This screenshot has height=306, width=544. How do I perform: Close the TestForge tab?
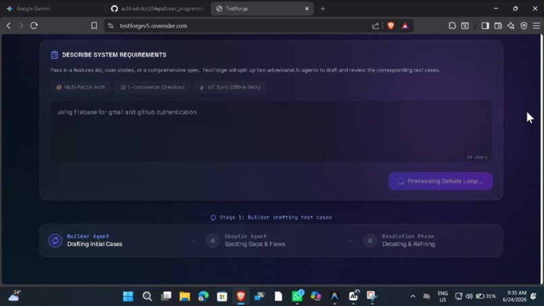[x=306, y=9]
